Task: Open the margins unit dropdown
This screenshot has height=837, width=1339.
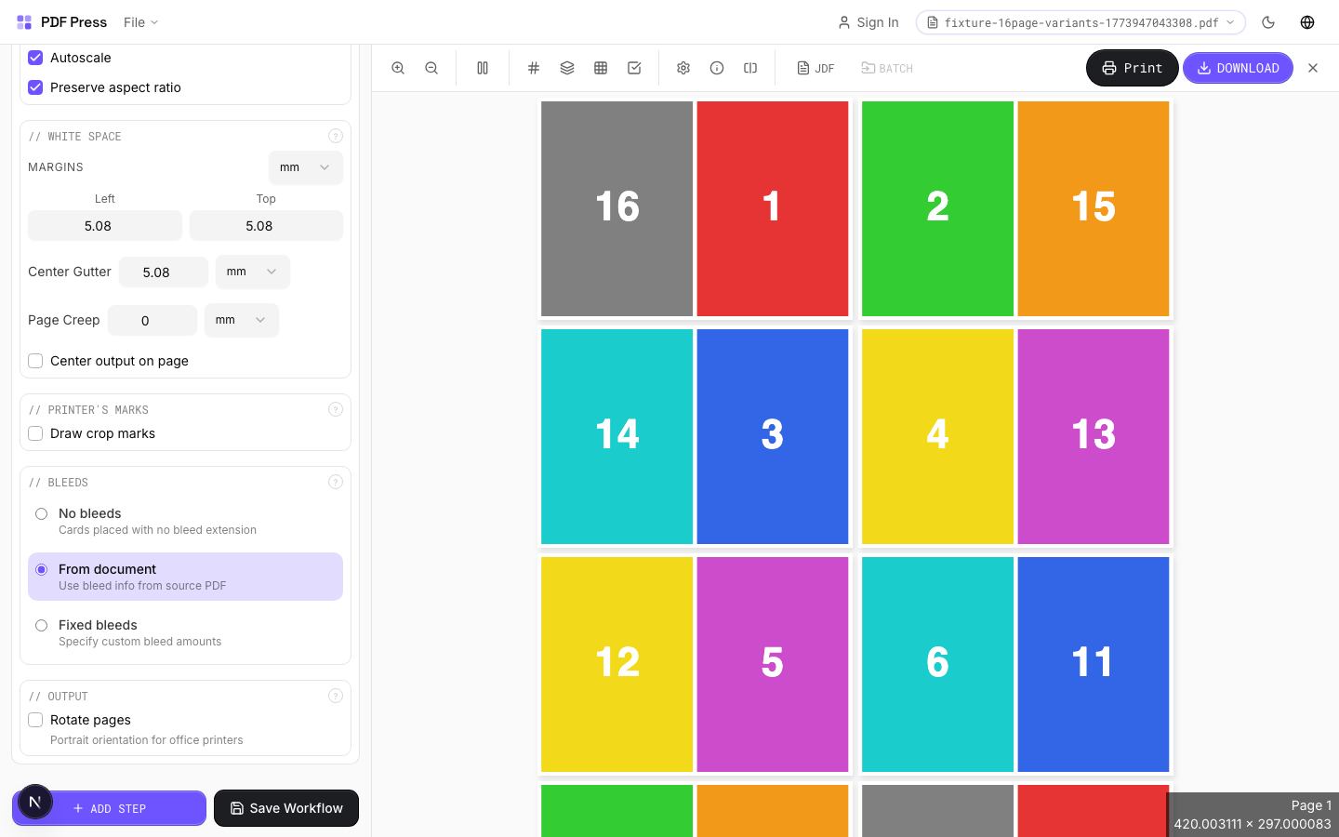Action: pyautogui.click(x=305, y=167)
